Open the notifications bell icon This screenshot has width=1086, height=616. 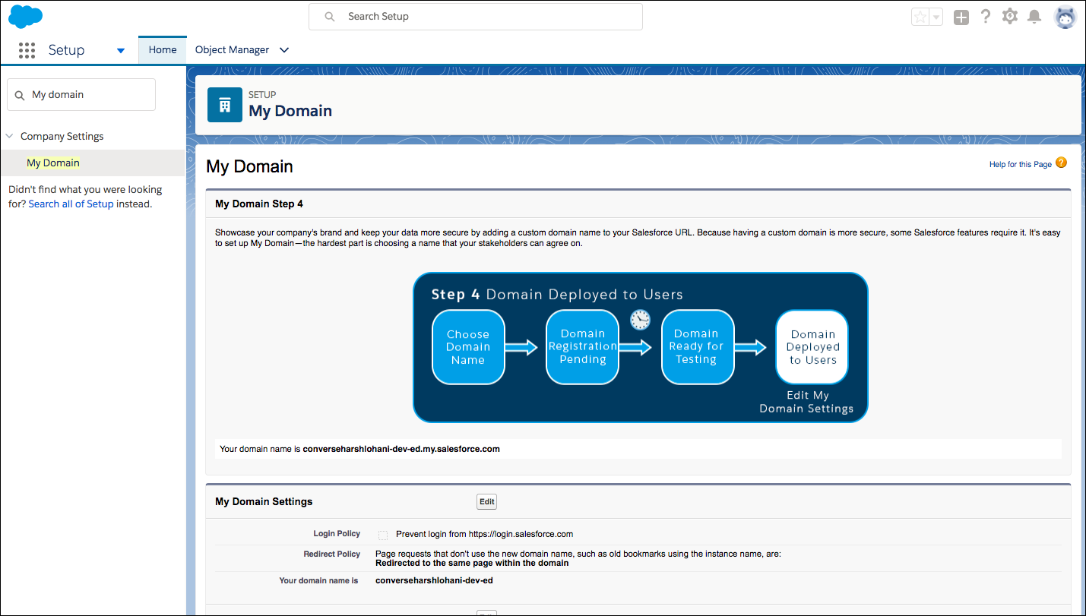click(1034, 16)
